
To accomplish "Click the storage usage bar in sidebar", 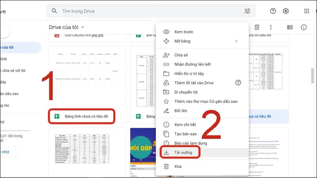I will (15, 131).
